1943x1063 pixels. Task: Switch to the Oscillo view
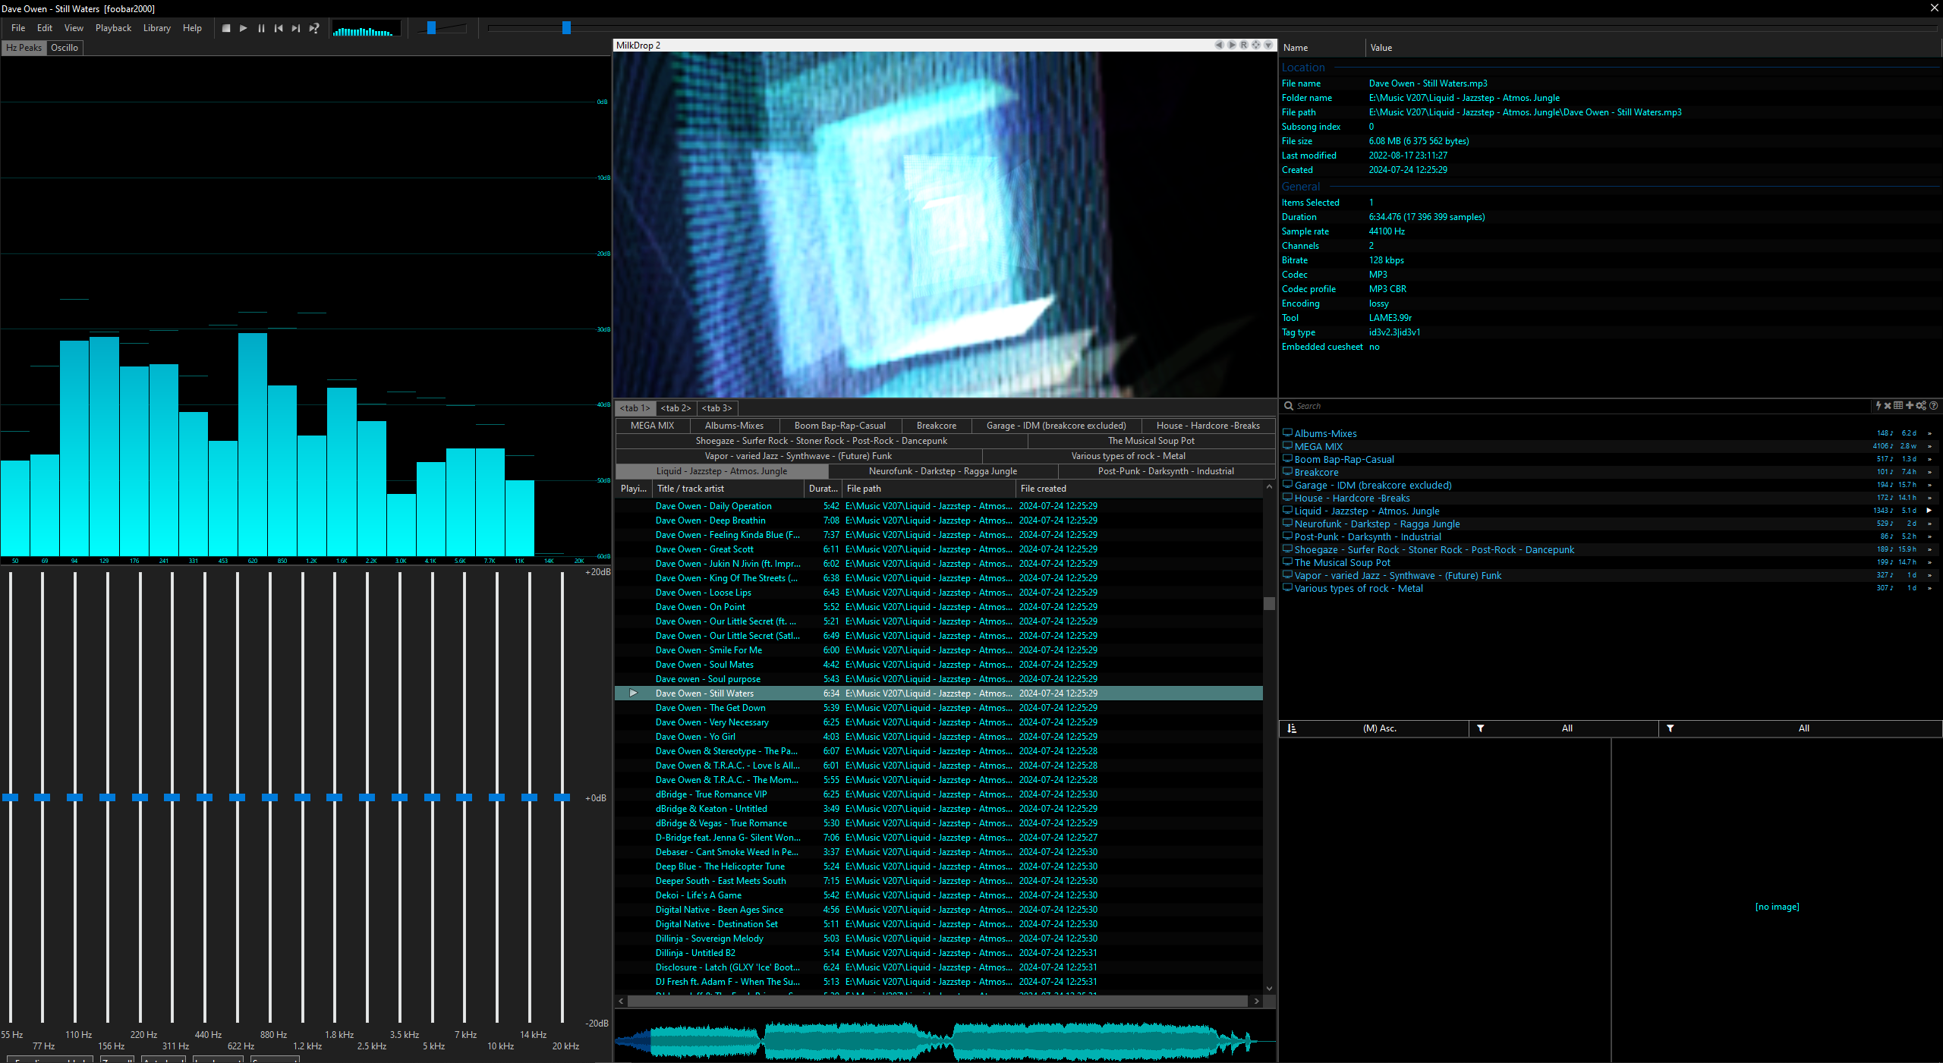pyautogui.click(x=65, y=48)
